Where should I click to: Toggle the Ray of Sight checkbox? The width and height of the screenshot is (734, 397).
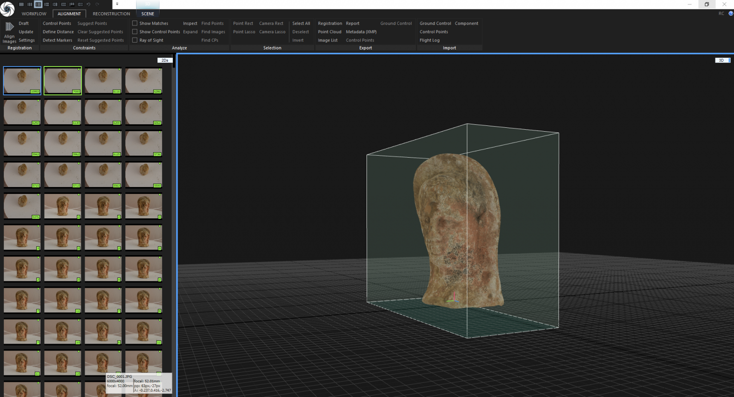(135, 40)
